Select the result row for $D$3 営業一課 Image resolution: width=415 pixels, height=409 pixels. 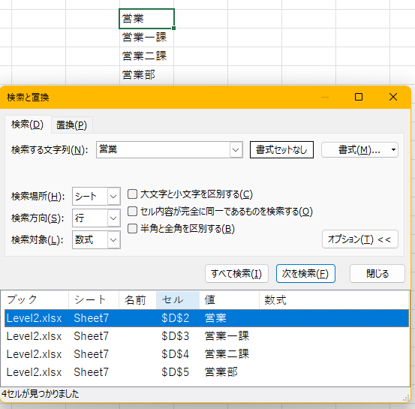206,336
